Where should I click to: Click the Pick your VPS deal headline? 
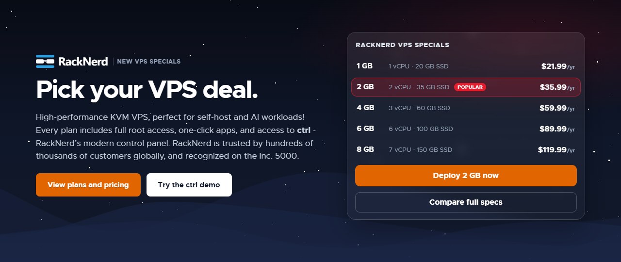pyautogui.click(x=147, y=89)
